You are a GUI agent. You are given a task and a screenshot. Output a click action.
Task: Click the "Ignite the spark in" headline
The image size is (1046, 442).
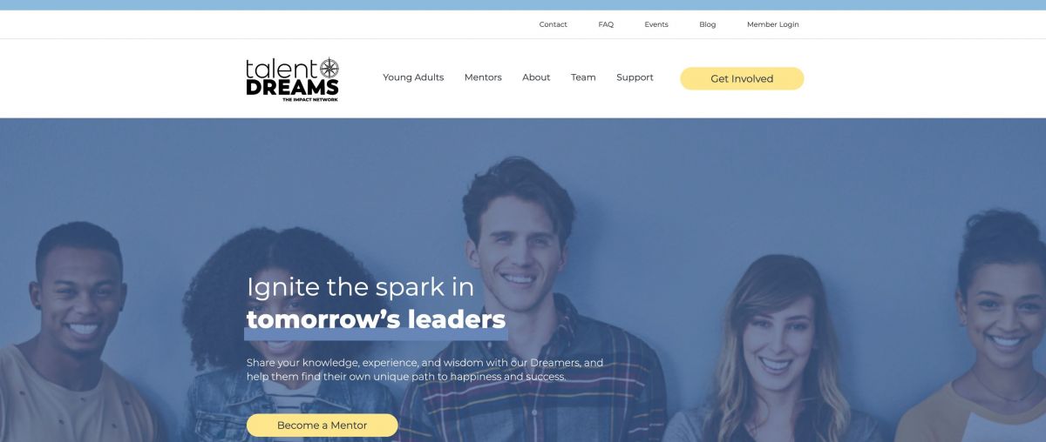(360, 286)
